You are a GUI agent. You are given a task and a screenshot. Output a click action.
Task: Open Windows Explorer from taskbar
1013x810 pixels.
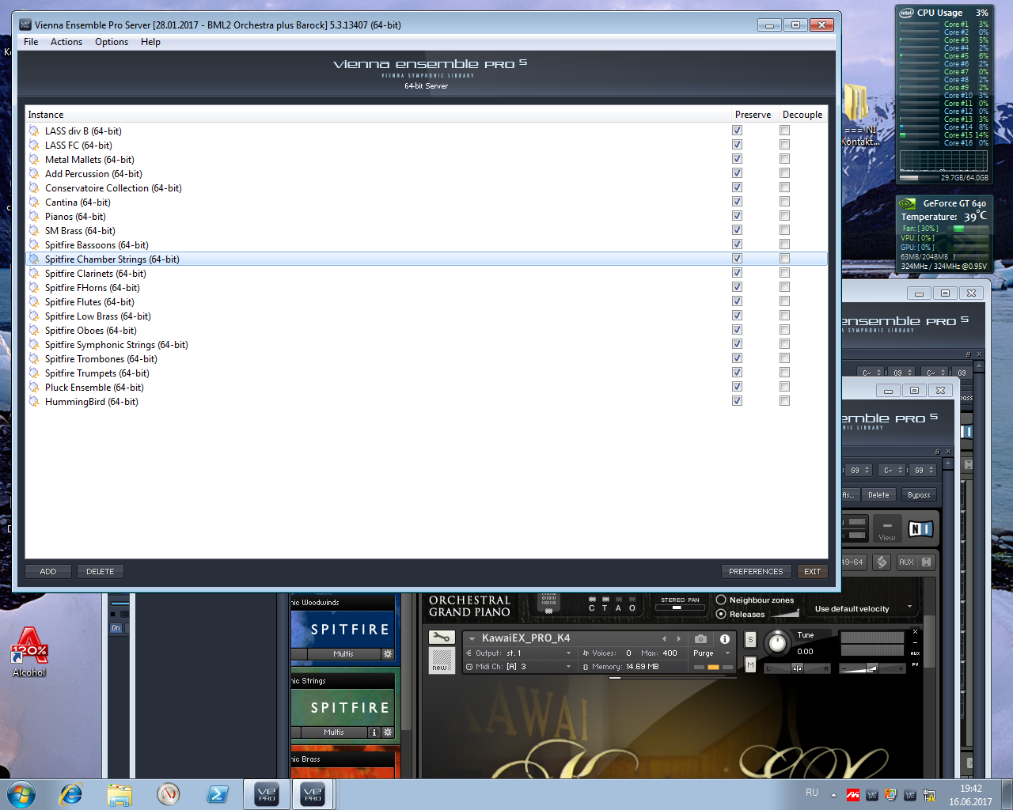coord(120,794)
